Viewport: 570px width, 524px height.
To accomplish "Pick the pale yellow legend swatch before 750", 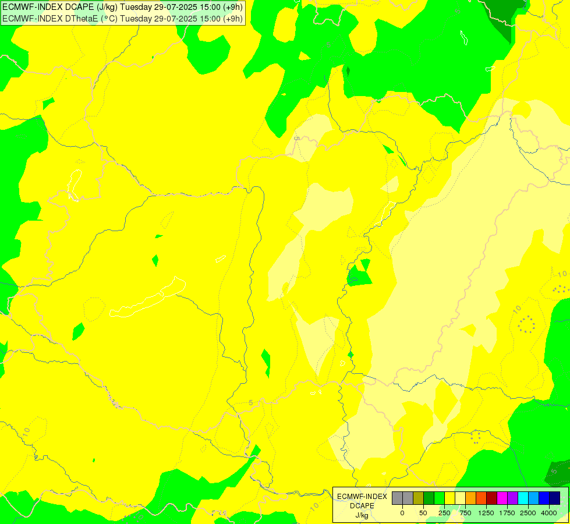I will [x=460, y=498].
